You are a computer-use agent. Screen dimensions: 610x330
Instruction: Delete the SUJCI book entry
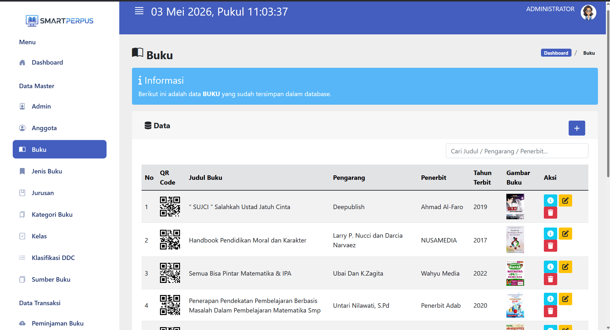tap(550, 213)
